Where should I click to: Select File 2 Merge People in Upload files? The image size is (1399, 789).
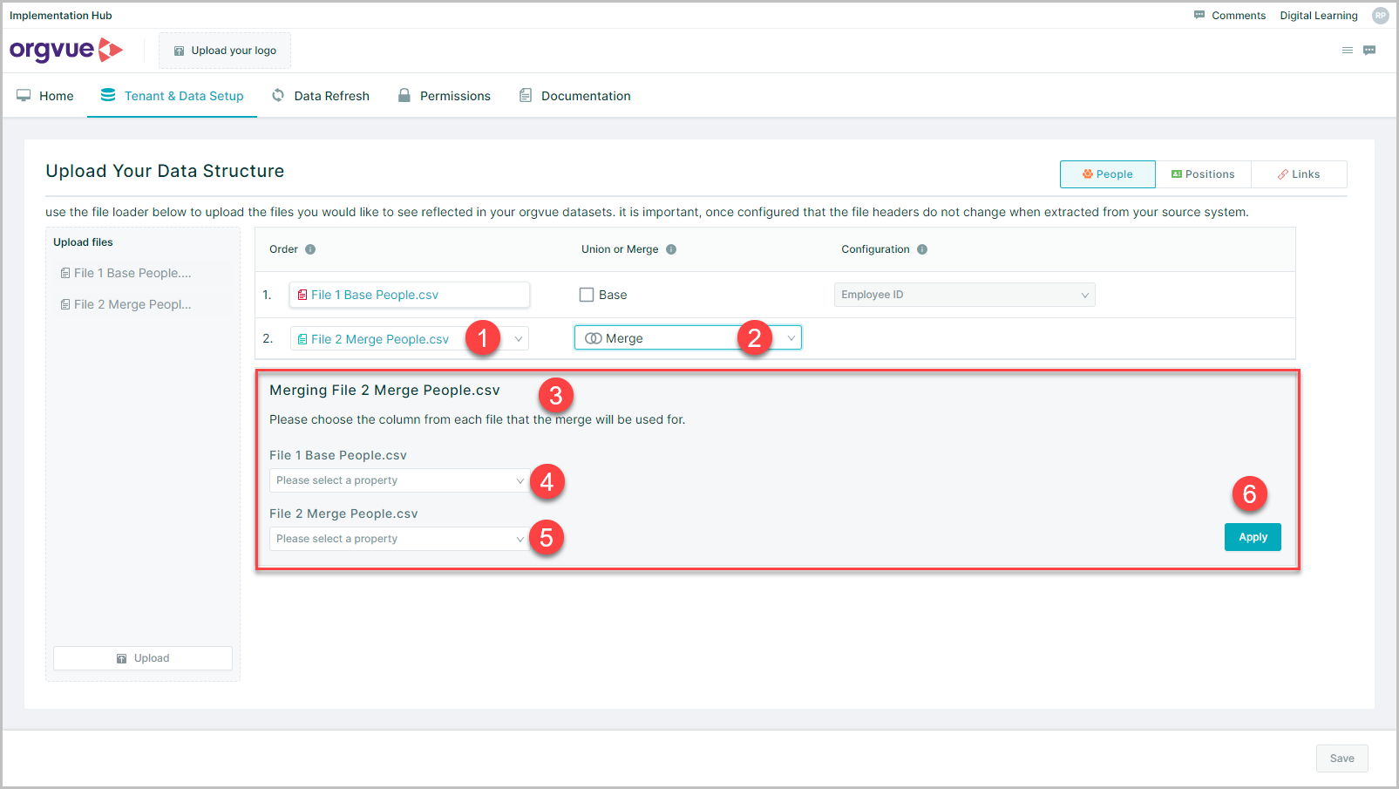tap(126, 304)
